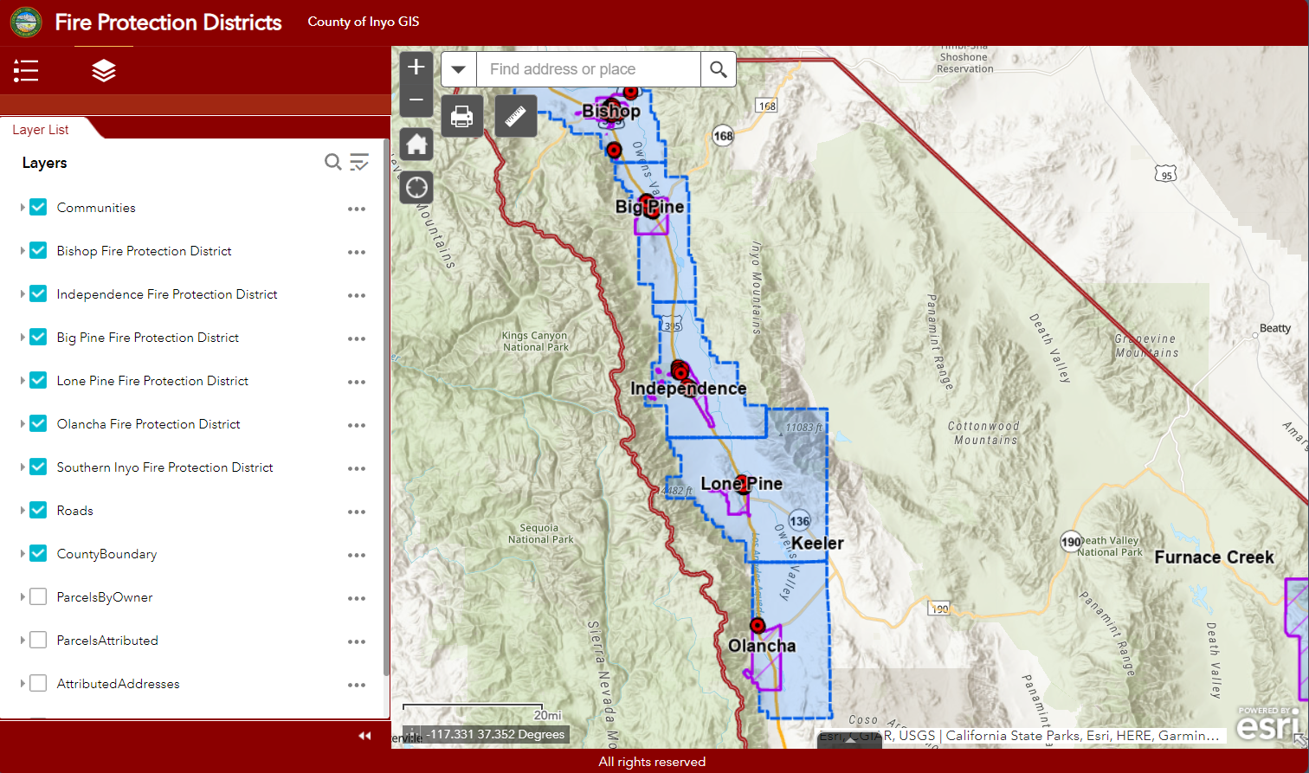Screen dimensions: 1309x773
Task: Uncheck Bishop Fire Protection District layer
Action: [38, 250]
